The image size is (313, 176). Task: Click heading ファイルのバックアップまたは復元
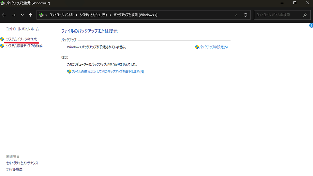point(89,31)
